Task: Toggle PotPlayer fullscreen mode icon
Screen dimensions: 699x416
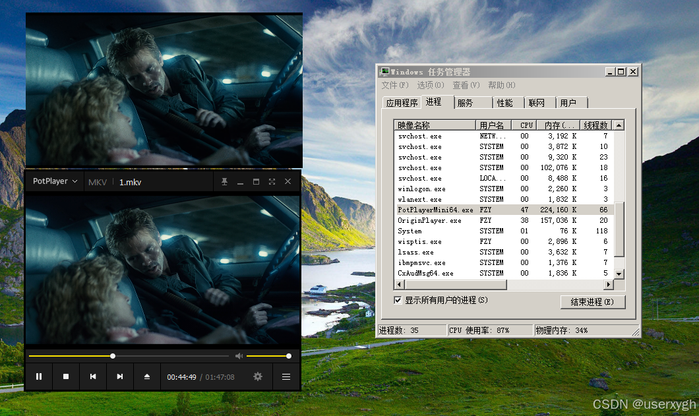Action: (272, 181)
